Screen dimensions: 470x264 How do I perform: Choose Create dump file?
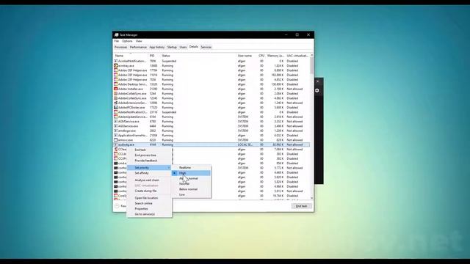coord(149,191)
